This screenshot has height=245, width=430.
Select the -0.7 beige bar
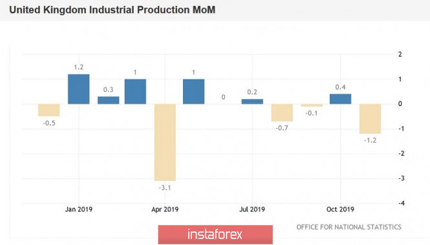pos(282,112)
